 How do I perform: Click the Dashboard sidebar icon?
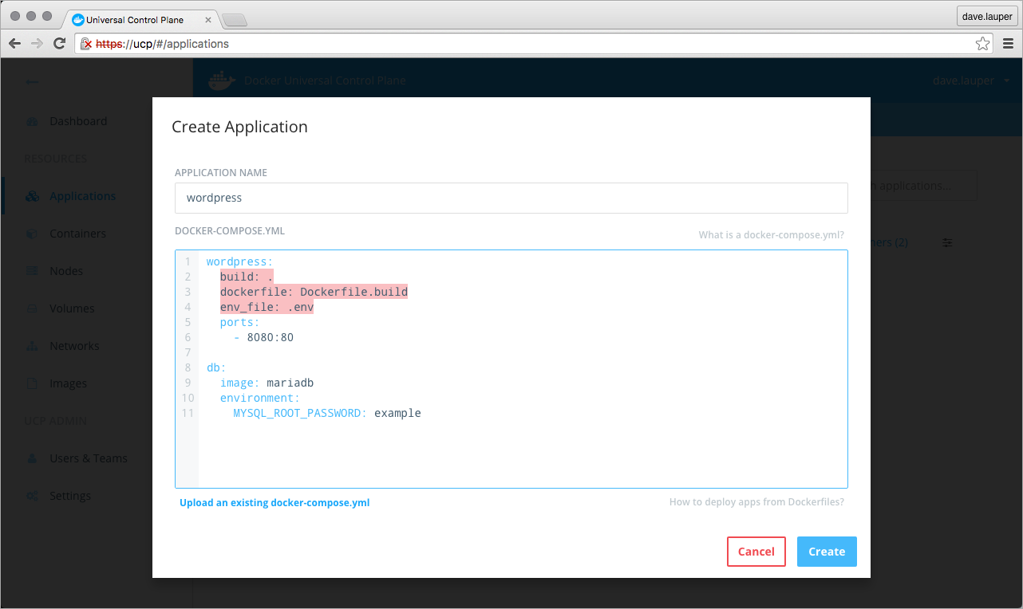pos(32,121)
